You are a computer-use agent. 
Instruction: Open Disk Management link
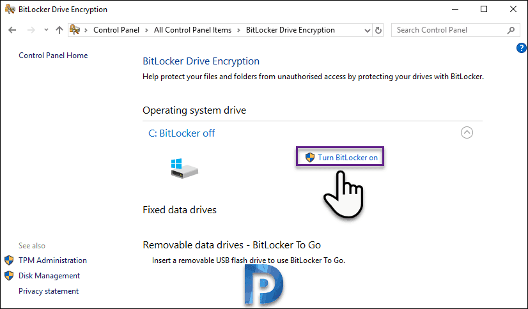tap(49, 276)
